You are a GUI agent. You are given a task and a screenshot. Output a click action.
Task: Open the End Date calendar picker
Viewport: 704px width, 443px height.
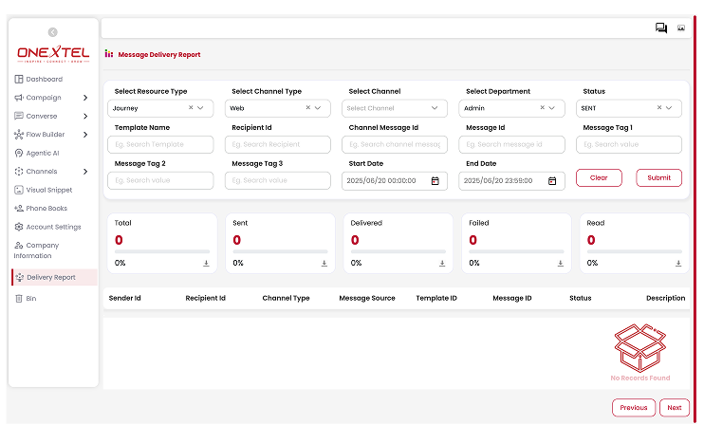552,180
